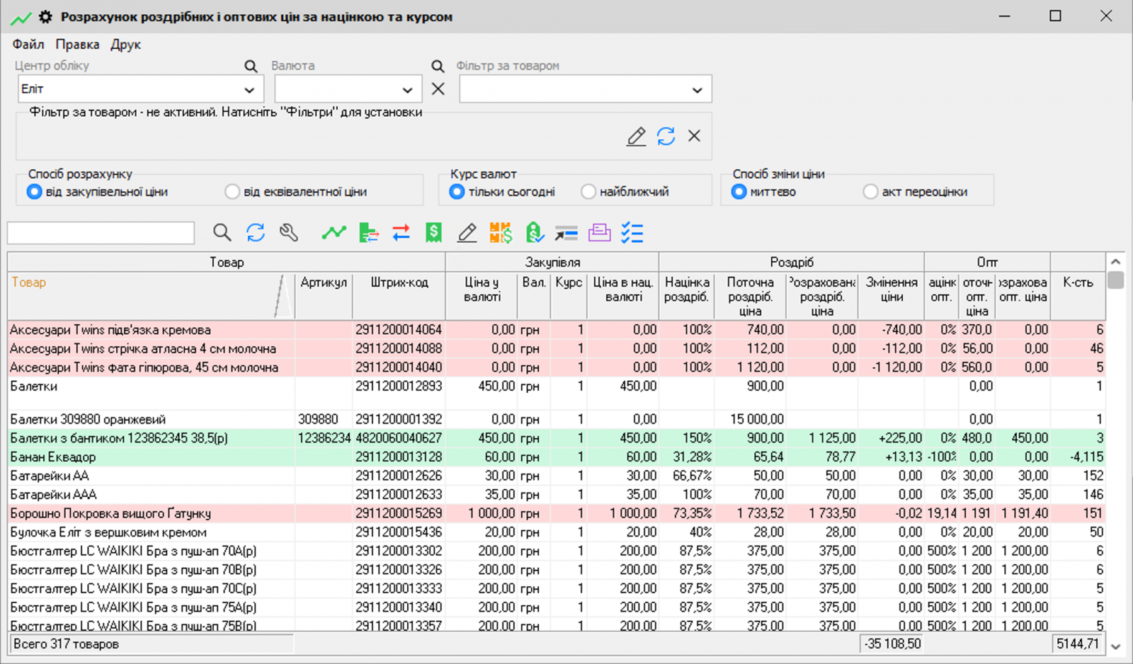Click the orange boxes with dollar icon
Image resolution: width=1133 pixels, height=664 pixels.
[501, 233]
